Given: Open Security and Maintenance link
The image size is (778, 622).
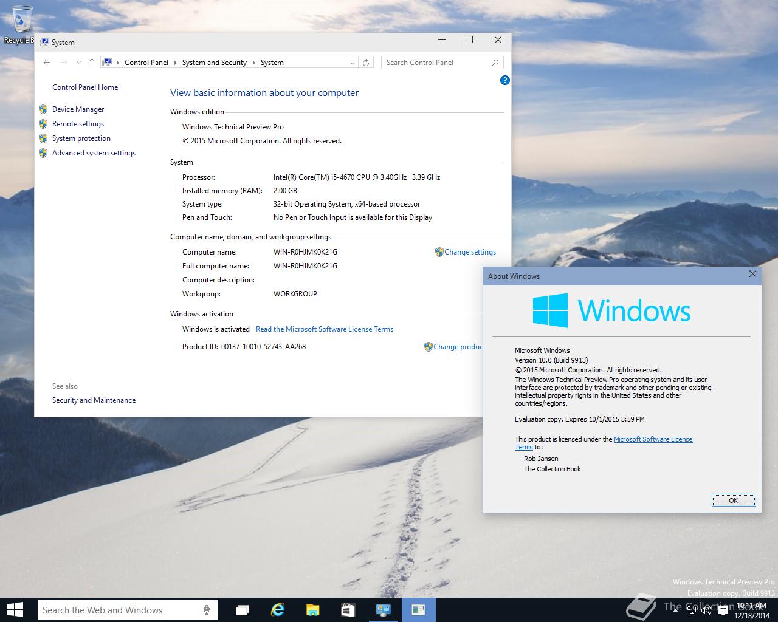Looking at the screenshot, I should click(94, 400).
